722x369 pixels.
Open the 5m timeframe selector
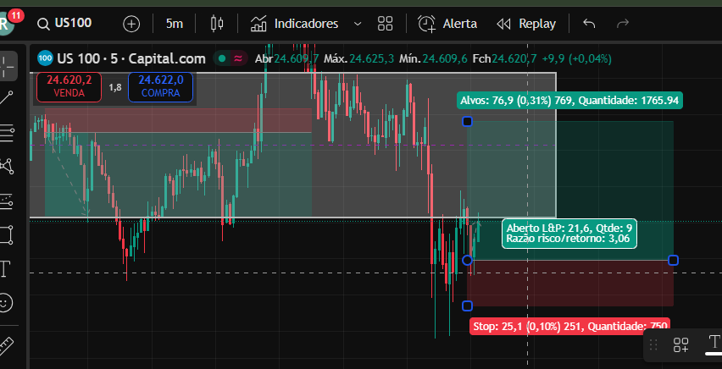tap(174, 24)
